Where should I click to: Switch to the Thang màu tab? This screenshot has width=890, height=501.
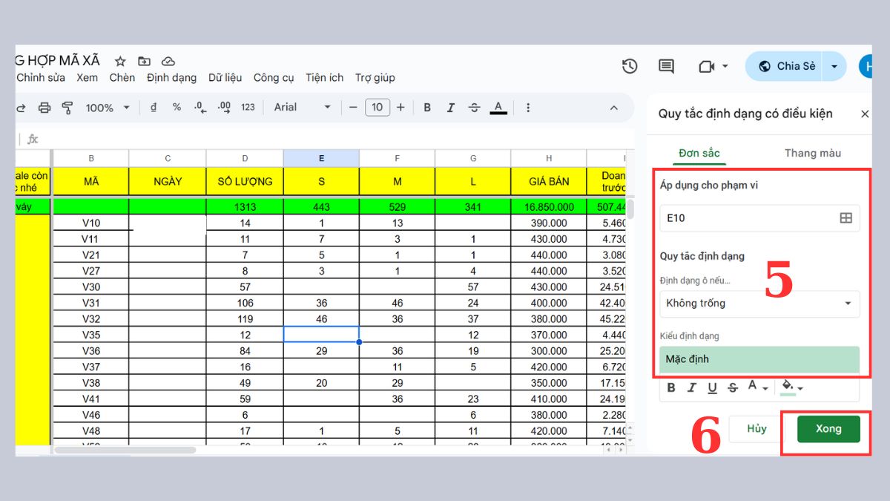(813, 153)
